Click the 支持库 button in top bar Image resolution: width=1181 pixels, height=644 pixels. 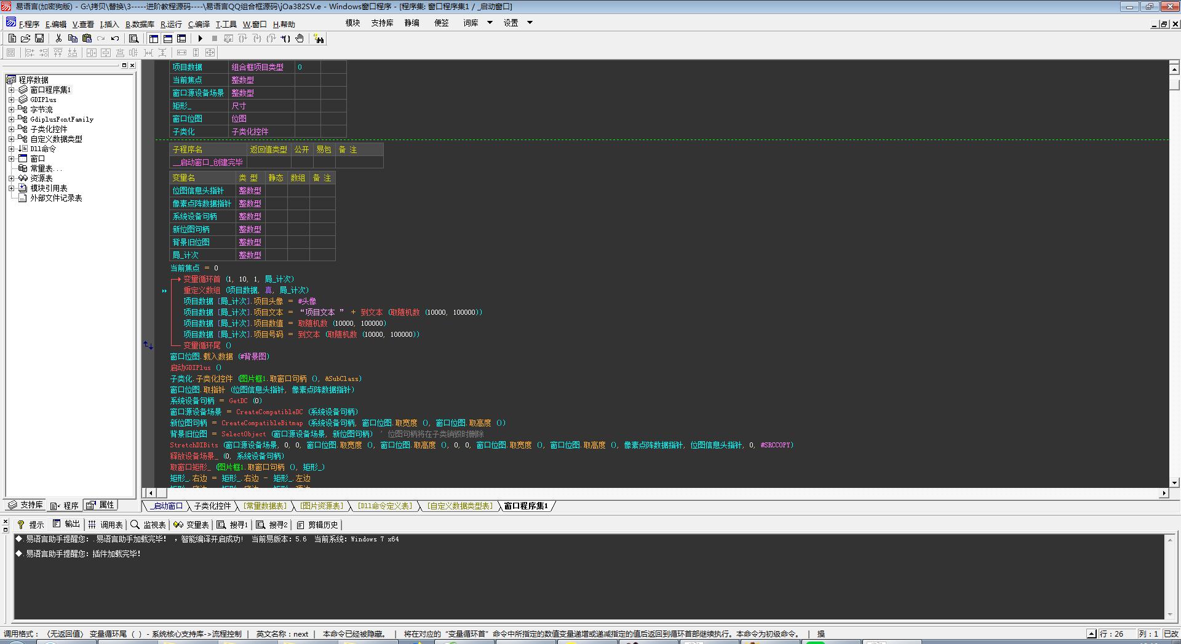382,23
